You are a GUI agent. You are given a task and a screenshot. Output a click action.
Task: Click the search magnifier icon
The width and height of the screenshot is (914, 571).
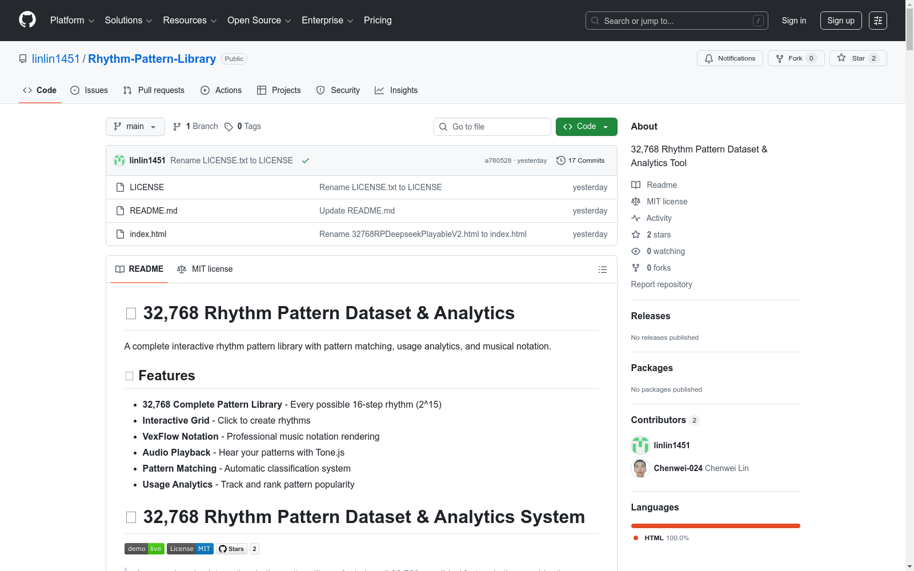[x=595, y=21]
